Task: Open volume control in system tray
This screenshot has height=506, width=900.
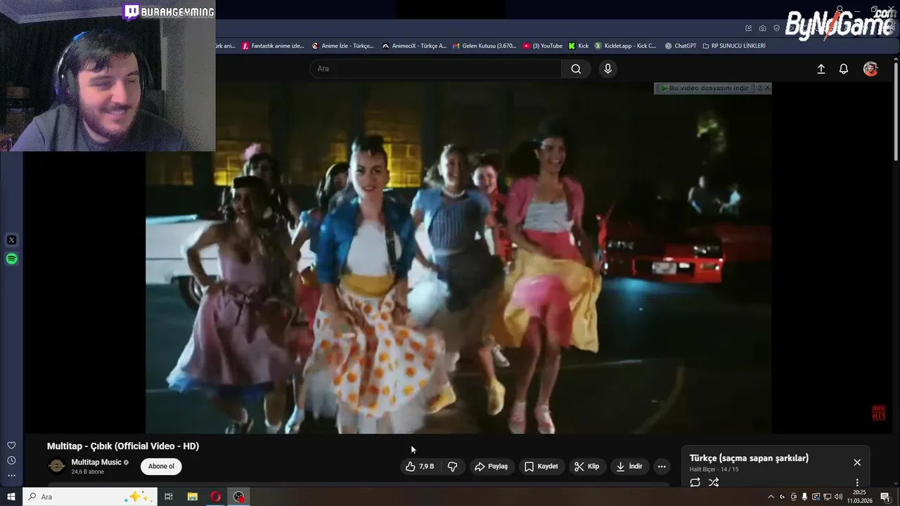Action: 838,497
